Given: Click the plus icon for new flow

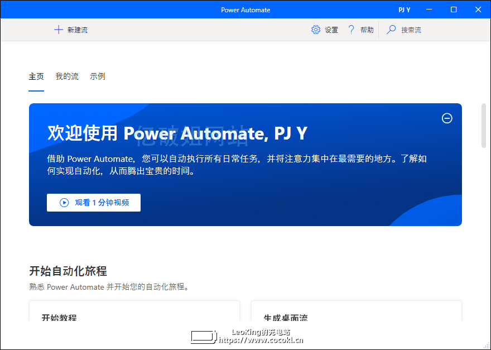Looking at the screenshot, I should click(58, 30).
